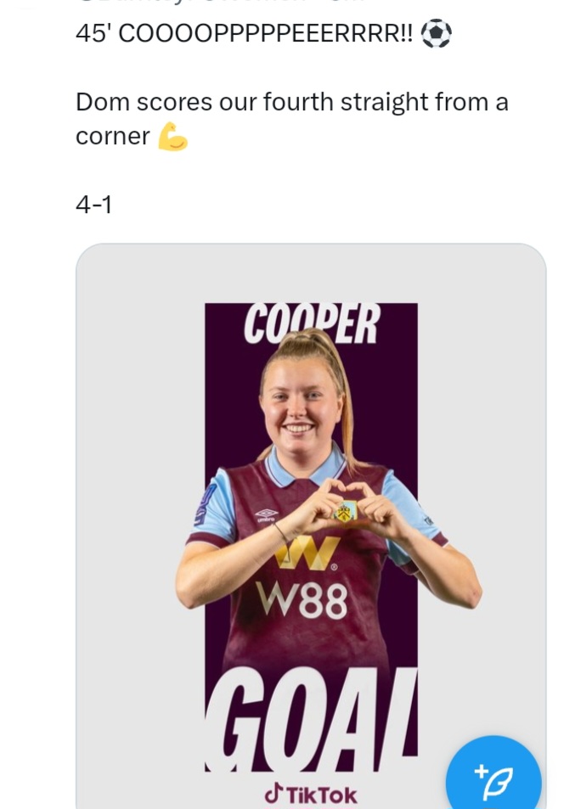Click the sleeve badge on the blue sleeve
Screen dimensions: 564x809
coord(206,502)
